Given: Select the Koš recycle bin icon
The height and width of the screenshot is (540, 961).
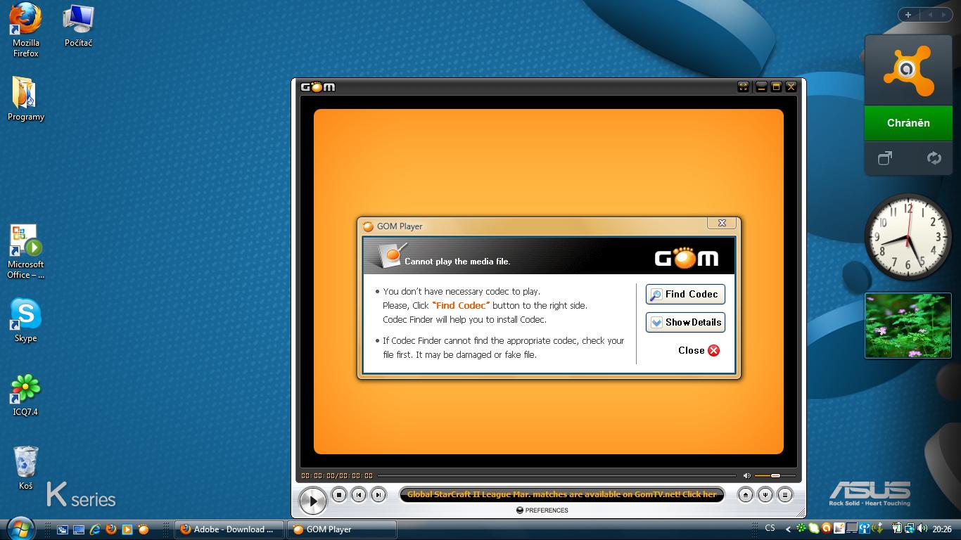Looking at the screenshot, I should tap(26, 468).
